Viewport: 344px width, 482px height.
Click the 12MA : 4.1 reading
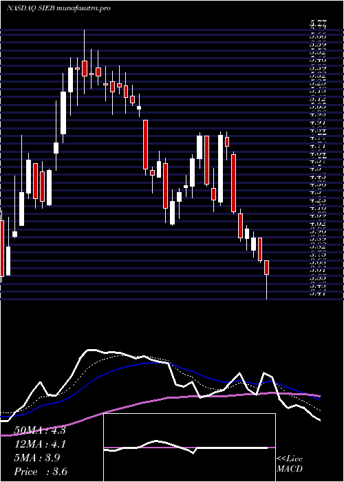pos(40,444)
